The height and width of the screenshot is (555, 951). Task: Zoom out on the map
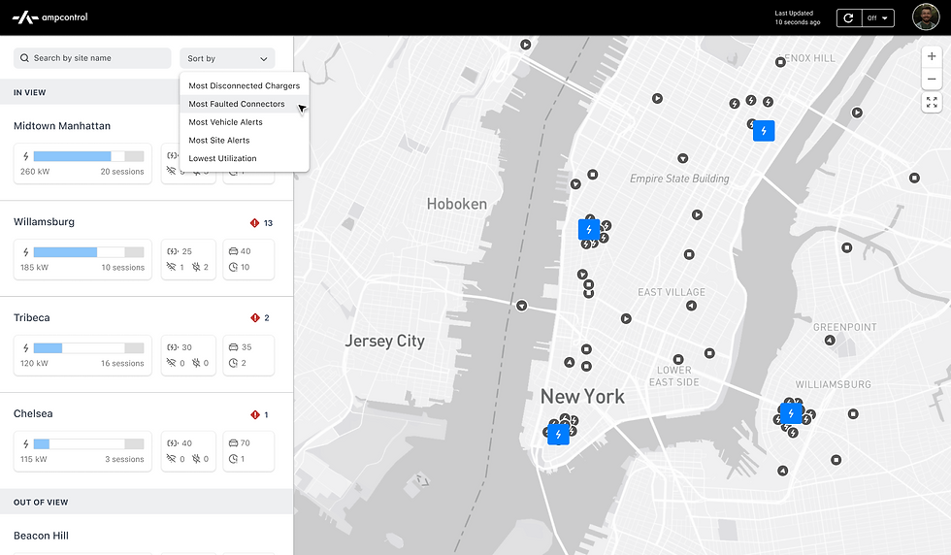(x=932, y=79)
